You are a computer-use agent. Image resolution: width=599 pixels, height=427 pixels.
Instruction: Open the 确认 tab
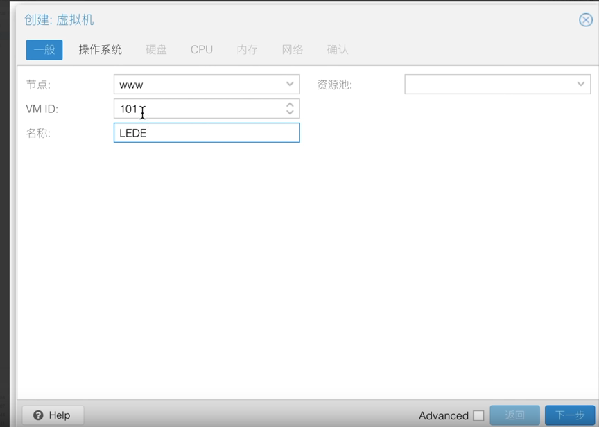click(338, 50)
